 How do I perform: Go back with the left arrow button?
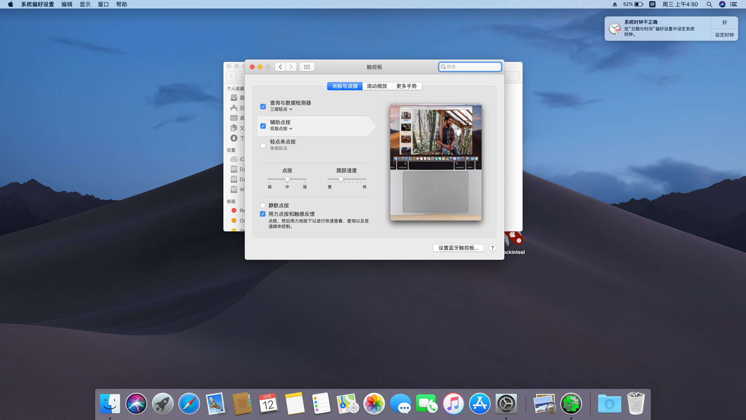tap(280, 67)
